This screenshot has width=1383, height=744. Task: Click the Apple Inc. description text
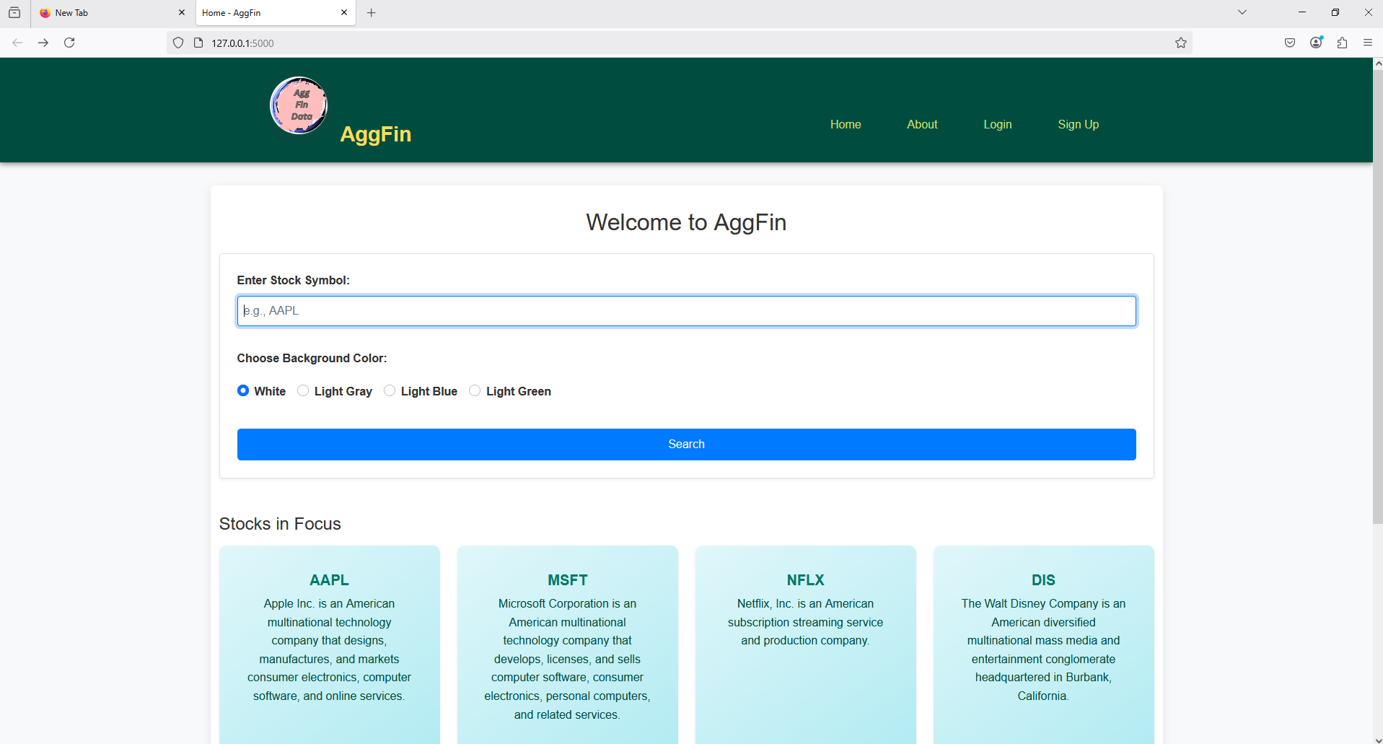330,649
